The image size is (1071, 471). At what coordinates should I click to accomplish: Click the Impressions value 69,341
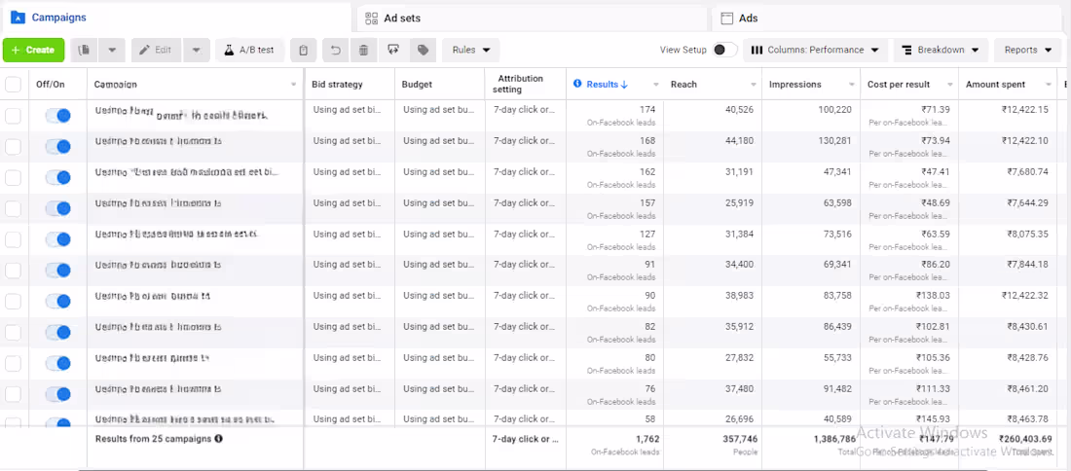(x=837, y=264)
